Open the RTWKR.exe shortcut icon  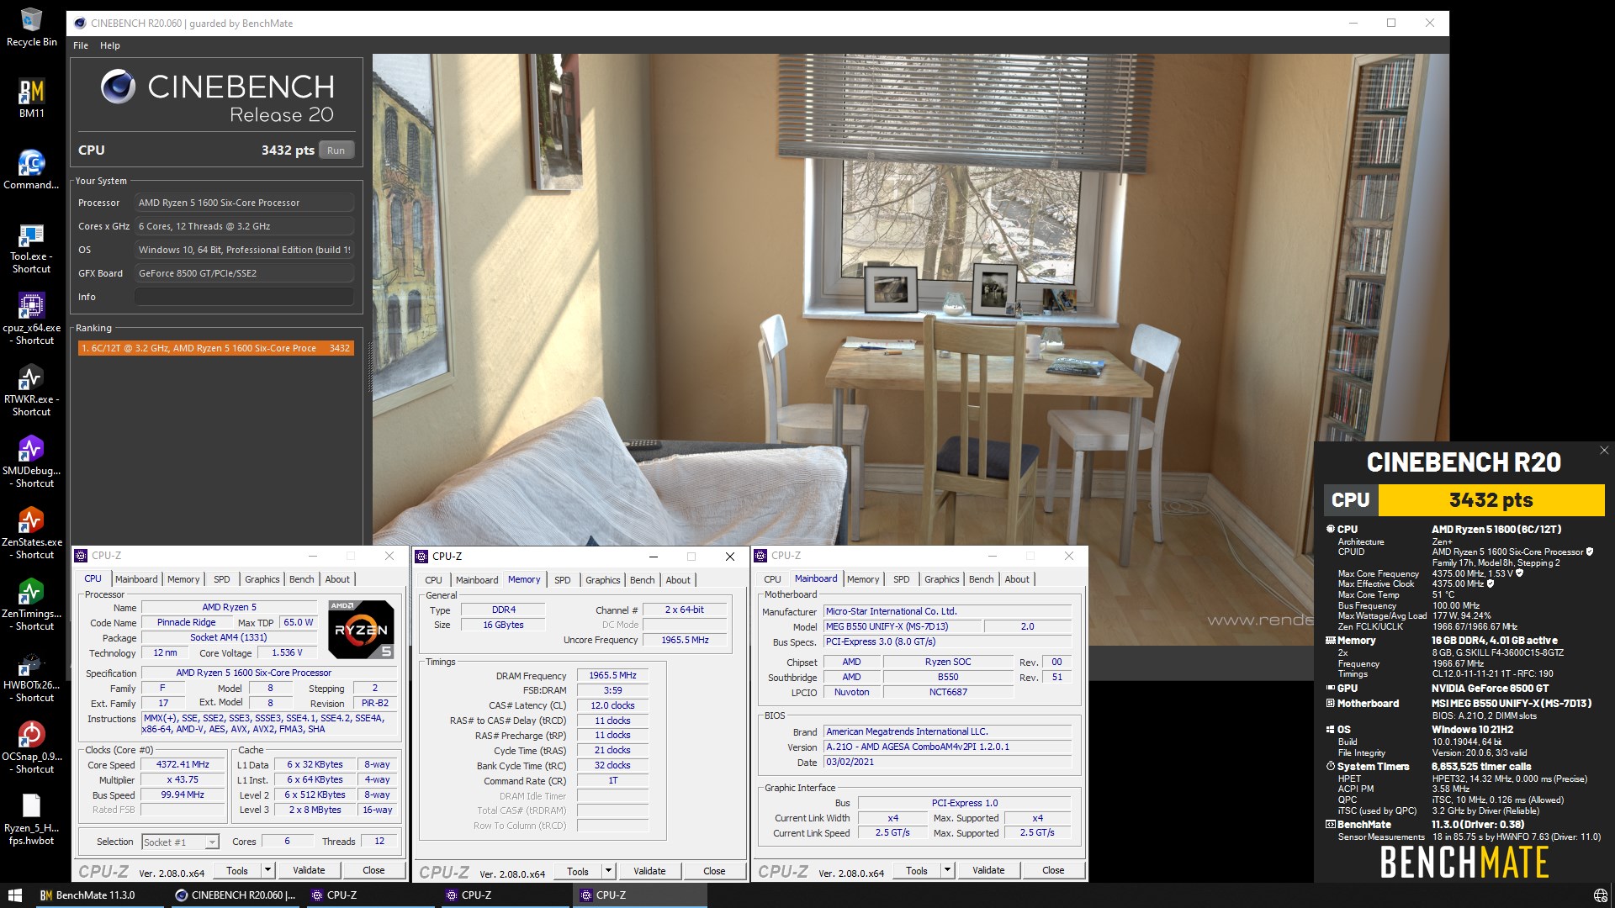(31, 391)
